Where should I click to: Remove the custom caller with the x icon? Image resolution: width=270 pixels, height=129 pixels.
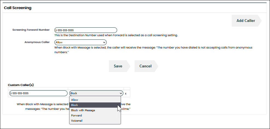126,93
